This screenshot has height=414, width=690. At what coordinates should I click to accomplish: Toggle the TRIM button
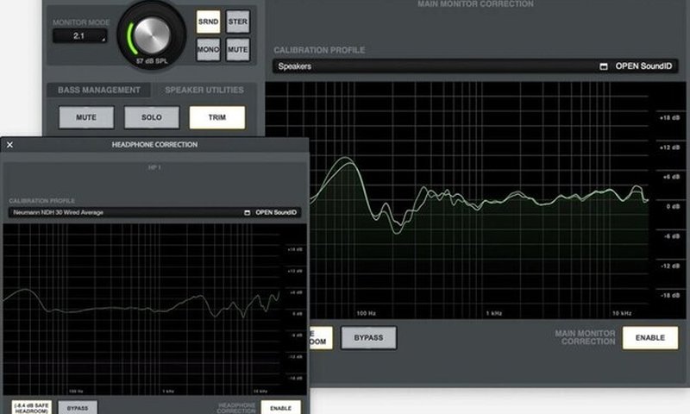(216, 117)
